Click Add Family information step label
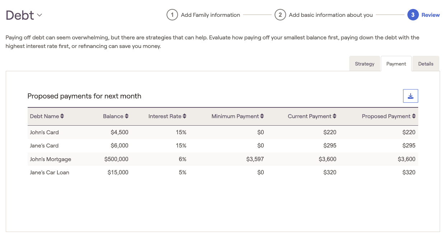 click(211, 15)
